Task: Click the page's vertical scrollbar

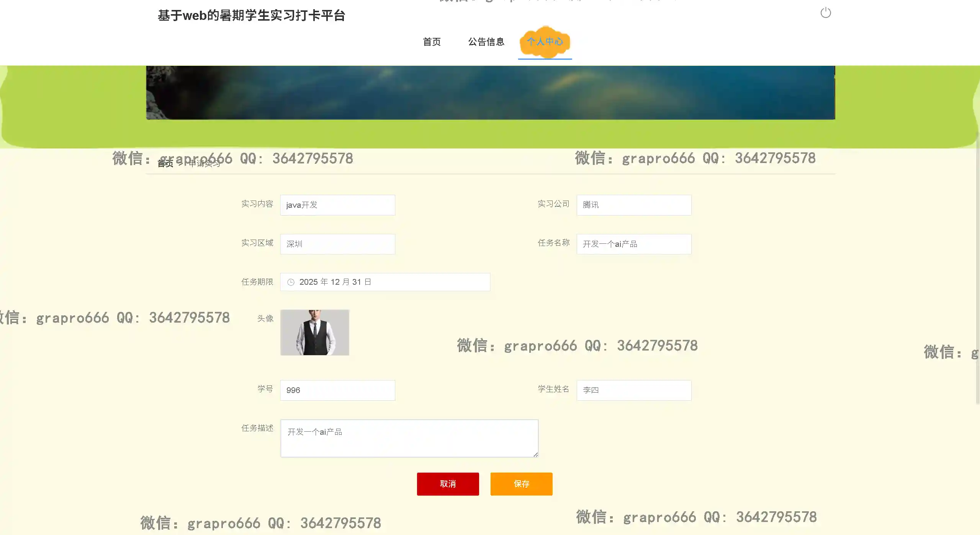Action: coord(977,268)
